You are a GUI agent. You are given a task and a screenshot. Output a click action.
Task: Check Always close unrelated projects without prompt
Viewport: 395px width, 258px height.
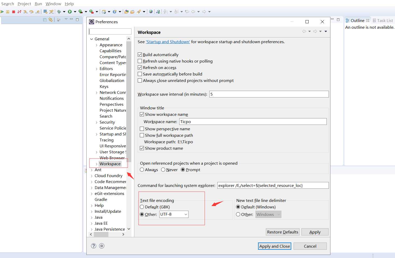click(x=140, y=80)
